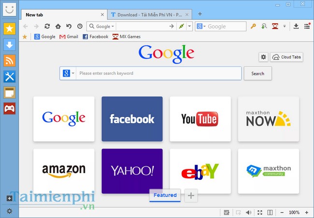The height and width of the screenshot is (218, 314).
Task: Open the Downloads panel in the sidebar
Action: point(9,44)
